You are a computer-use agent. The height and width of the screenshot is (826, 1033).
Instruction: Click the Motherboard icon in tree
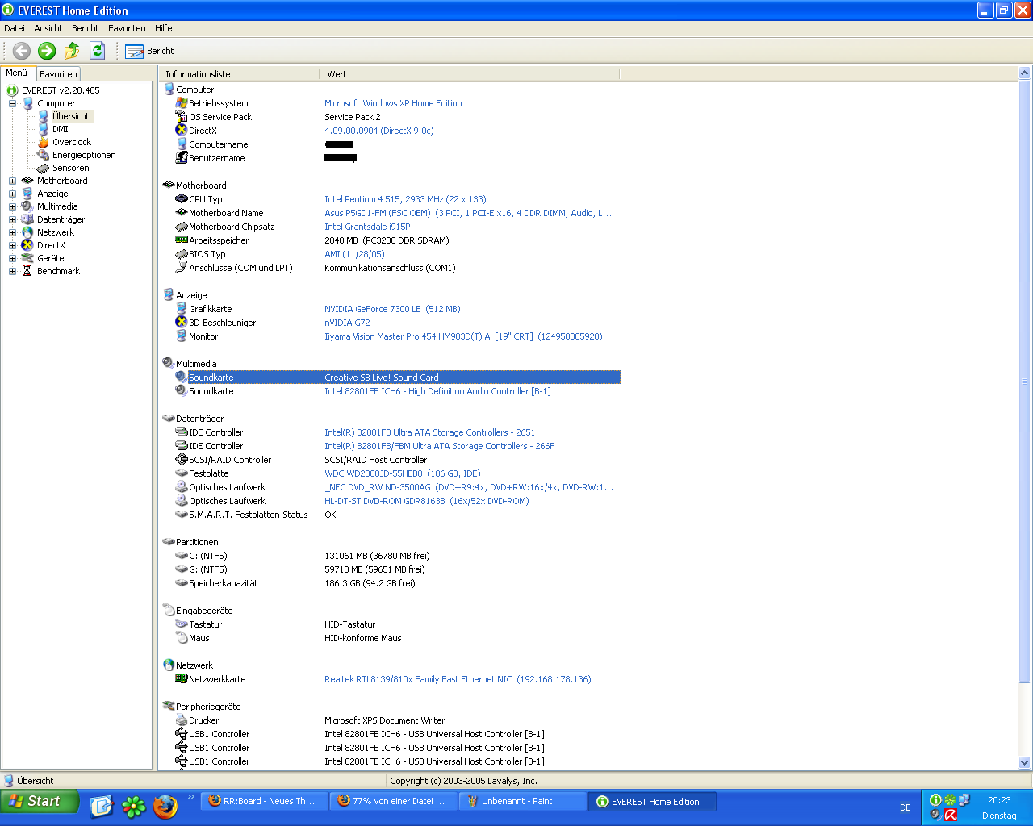pos(27,181)
